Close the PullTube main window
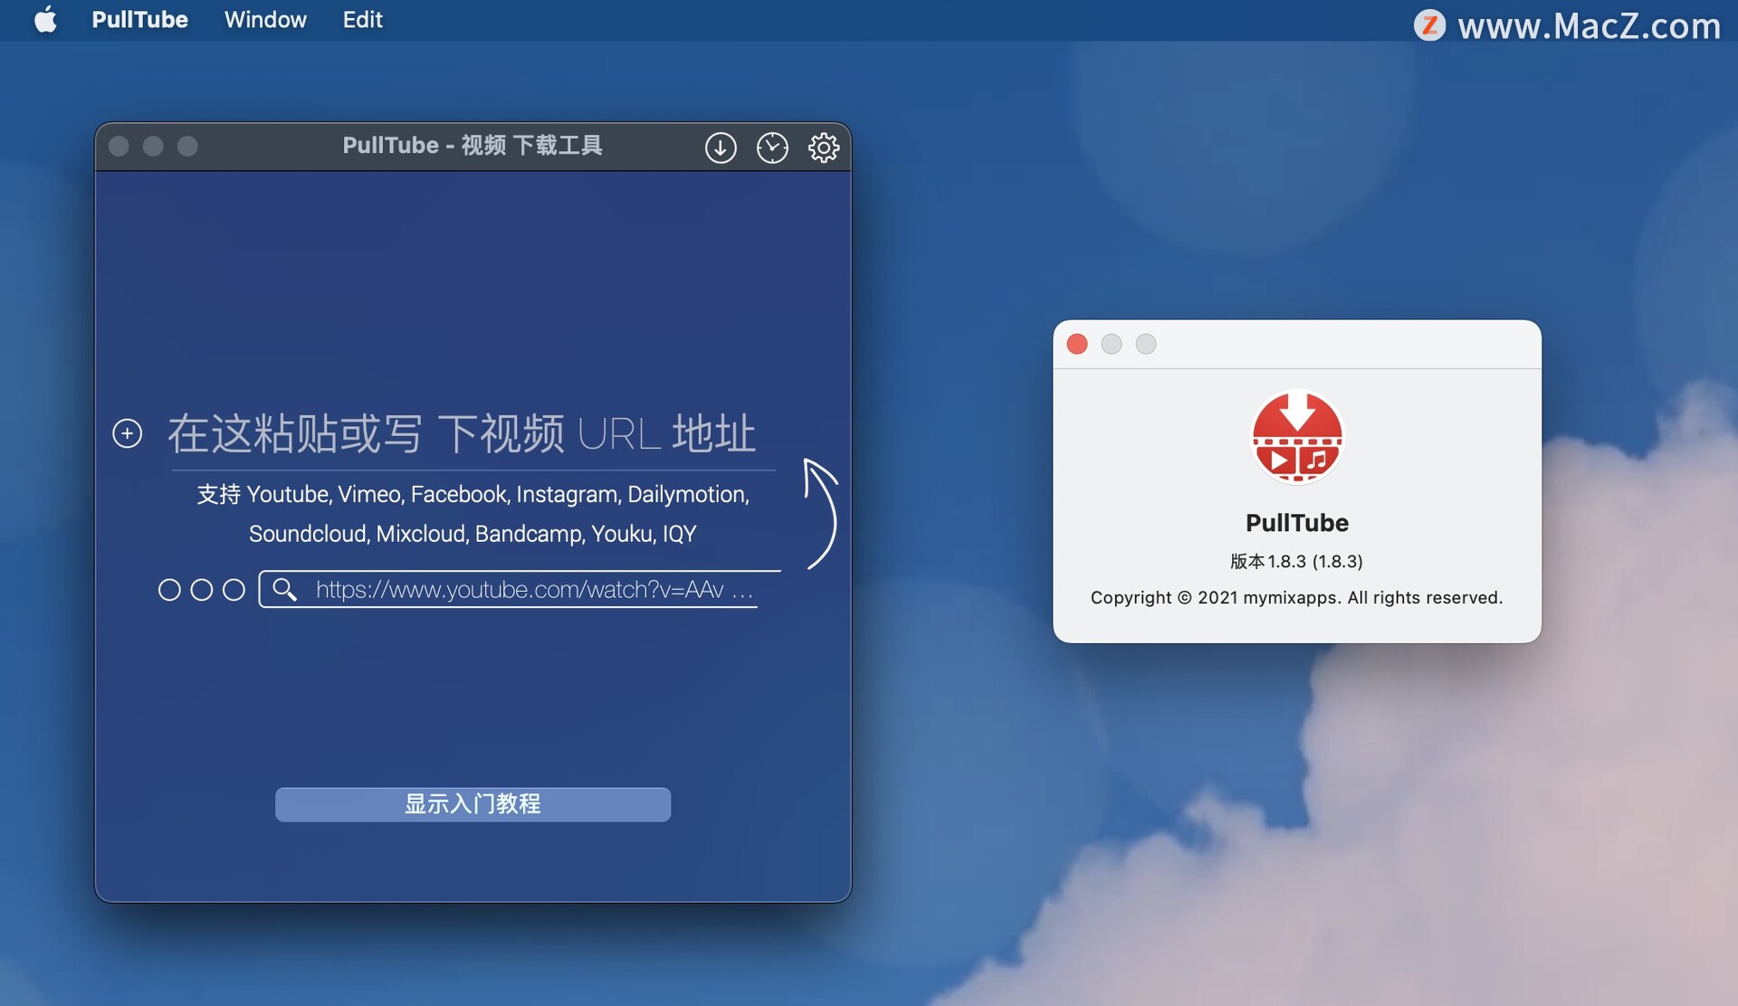 tap(119, 147)
